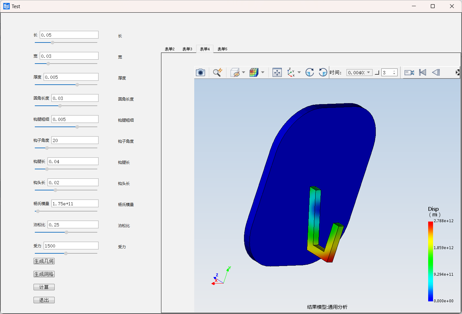The width and height of the screenshot is (462, 314).
Task: Click the 生成几何 button
Action: point(44,261)
